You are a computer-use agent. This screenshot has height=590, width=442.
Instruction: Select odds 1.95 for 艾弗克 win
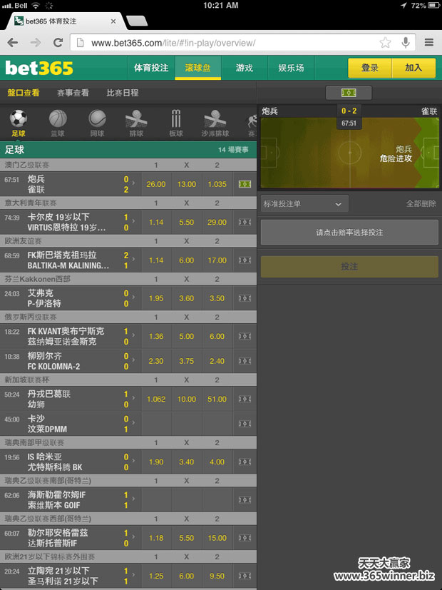(156, 298)
